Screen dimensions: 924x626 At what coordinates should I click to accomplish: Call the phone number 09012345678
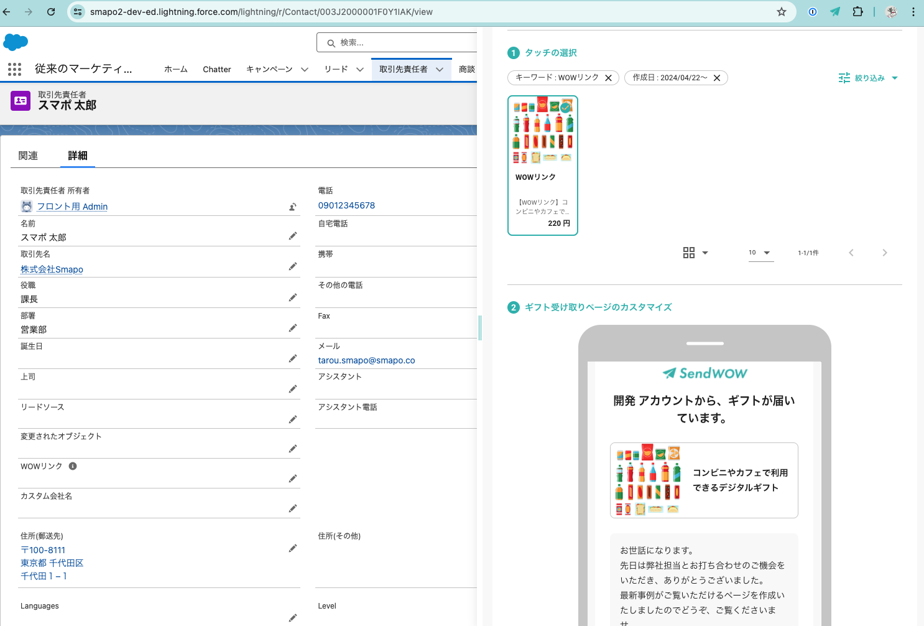coord(346,205)
